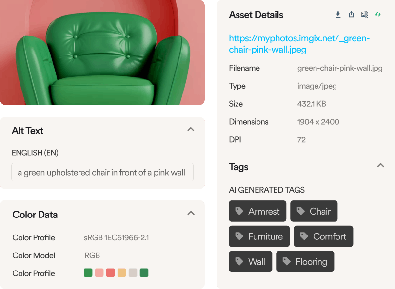Choose the Wall tag chip
This screenshot has width=395, height=289.
(250, 262)
